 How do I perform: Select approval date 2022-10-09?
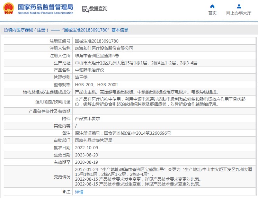coord(86,148)
